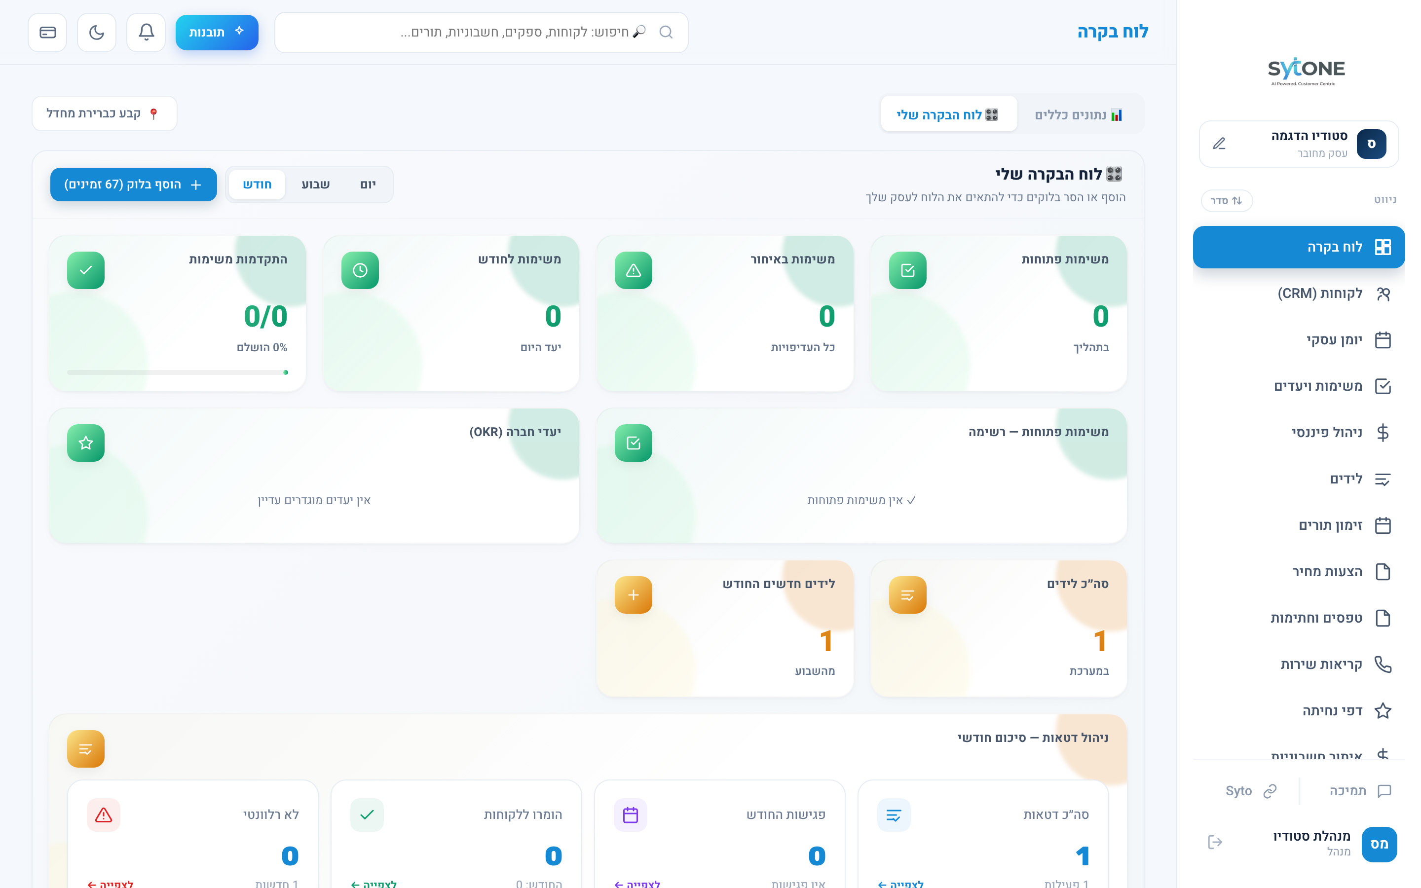This screenshot has height=888, width=1421.
Task: Click the תמיכה support link
Action: pos(1359,791)
